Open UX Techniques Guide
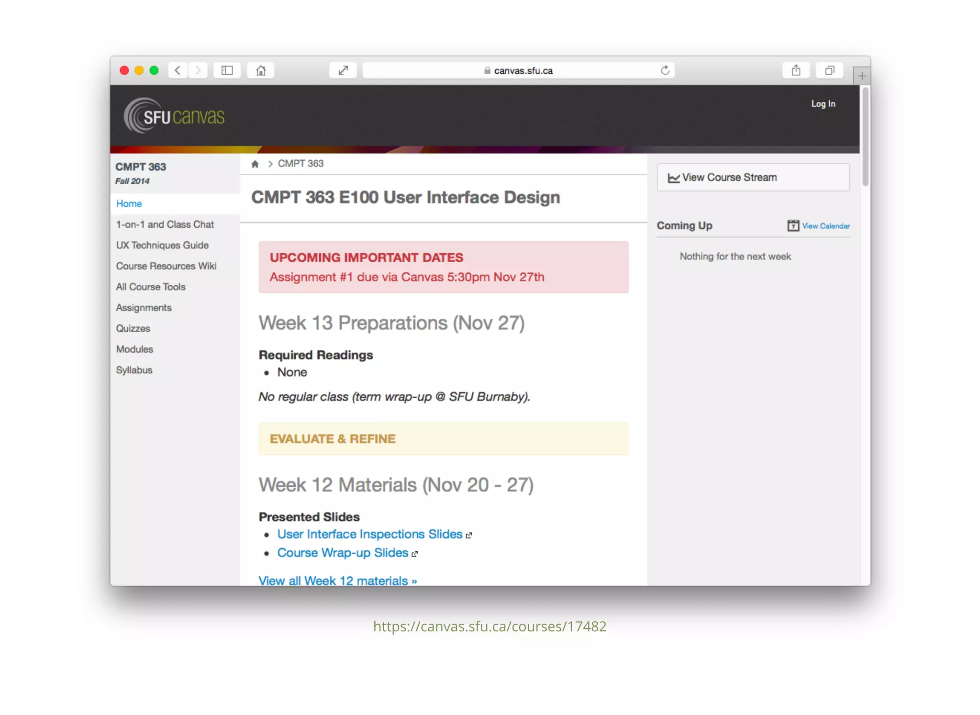The image size is (980, 715). [162, 245]
